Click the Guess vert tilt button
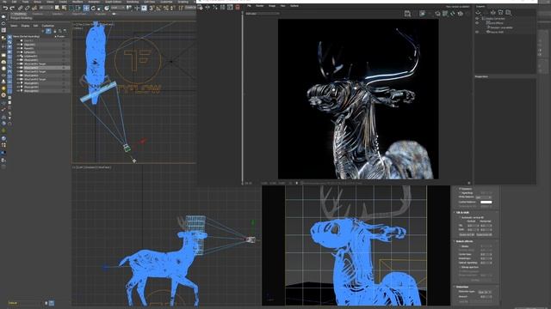Screen dimensions: 551x309 click(x=467, y=234)
